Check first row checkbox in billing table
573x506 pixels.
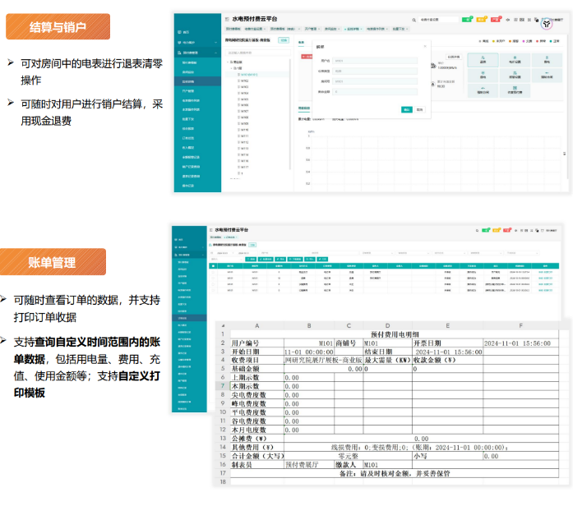point(213,272)
